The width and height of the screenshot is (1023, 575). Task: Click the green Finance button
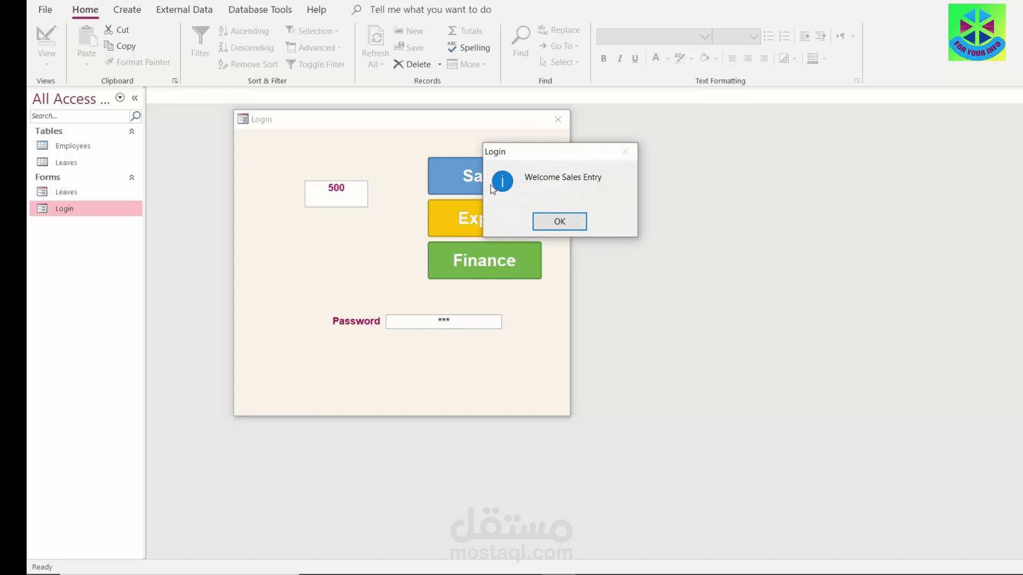tap(484, 260)
